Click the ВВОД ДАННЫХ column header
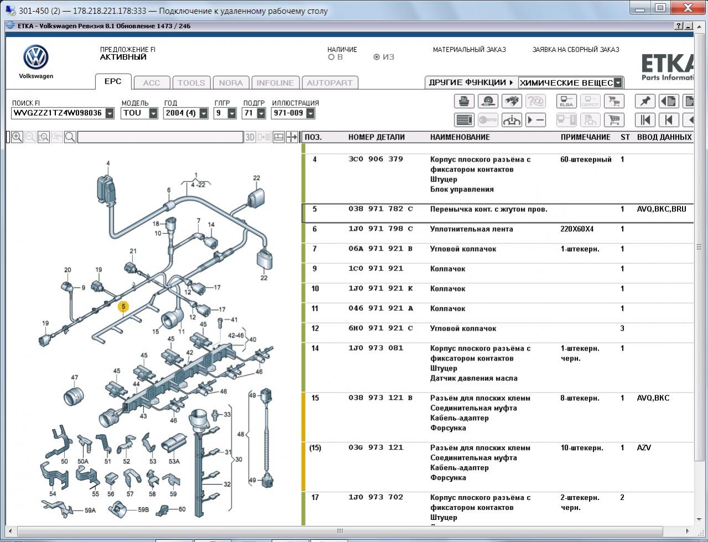 [664, 137]
